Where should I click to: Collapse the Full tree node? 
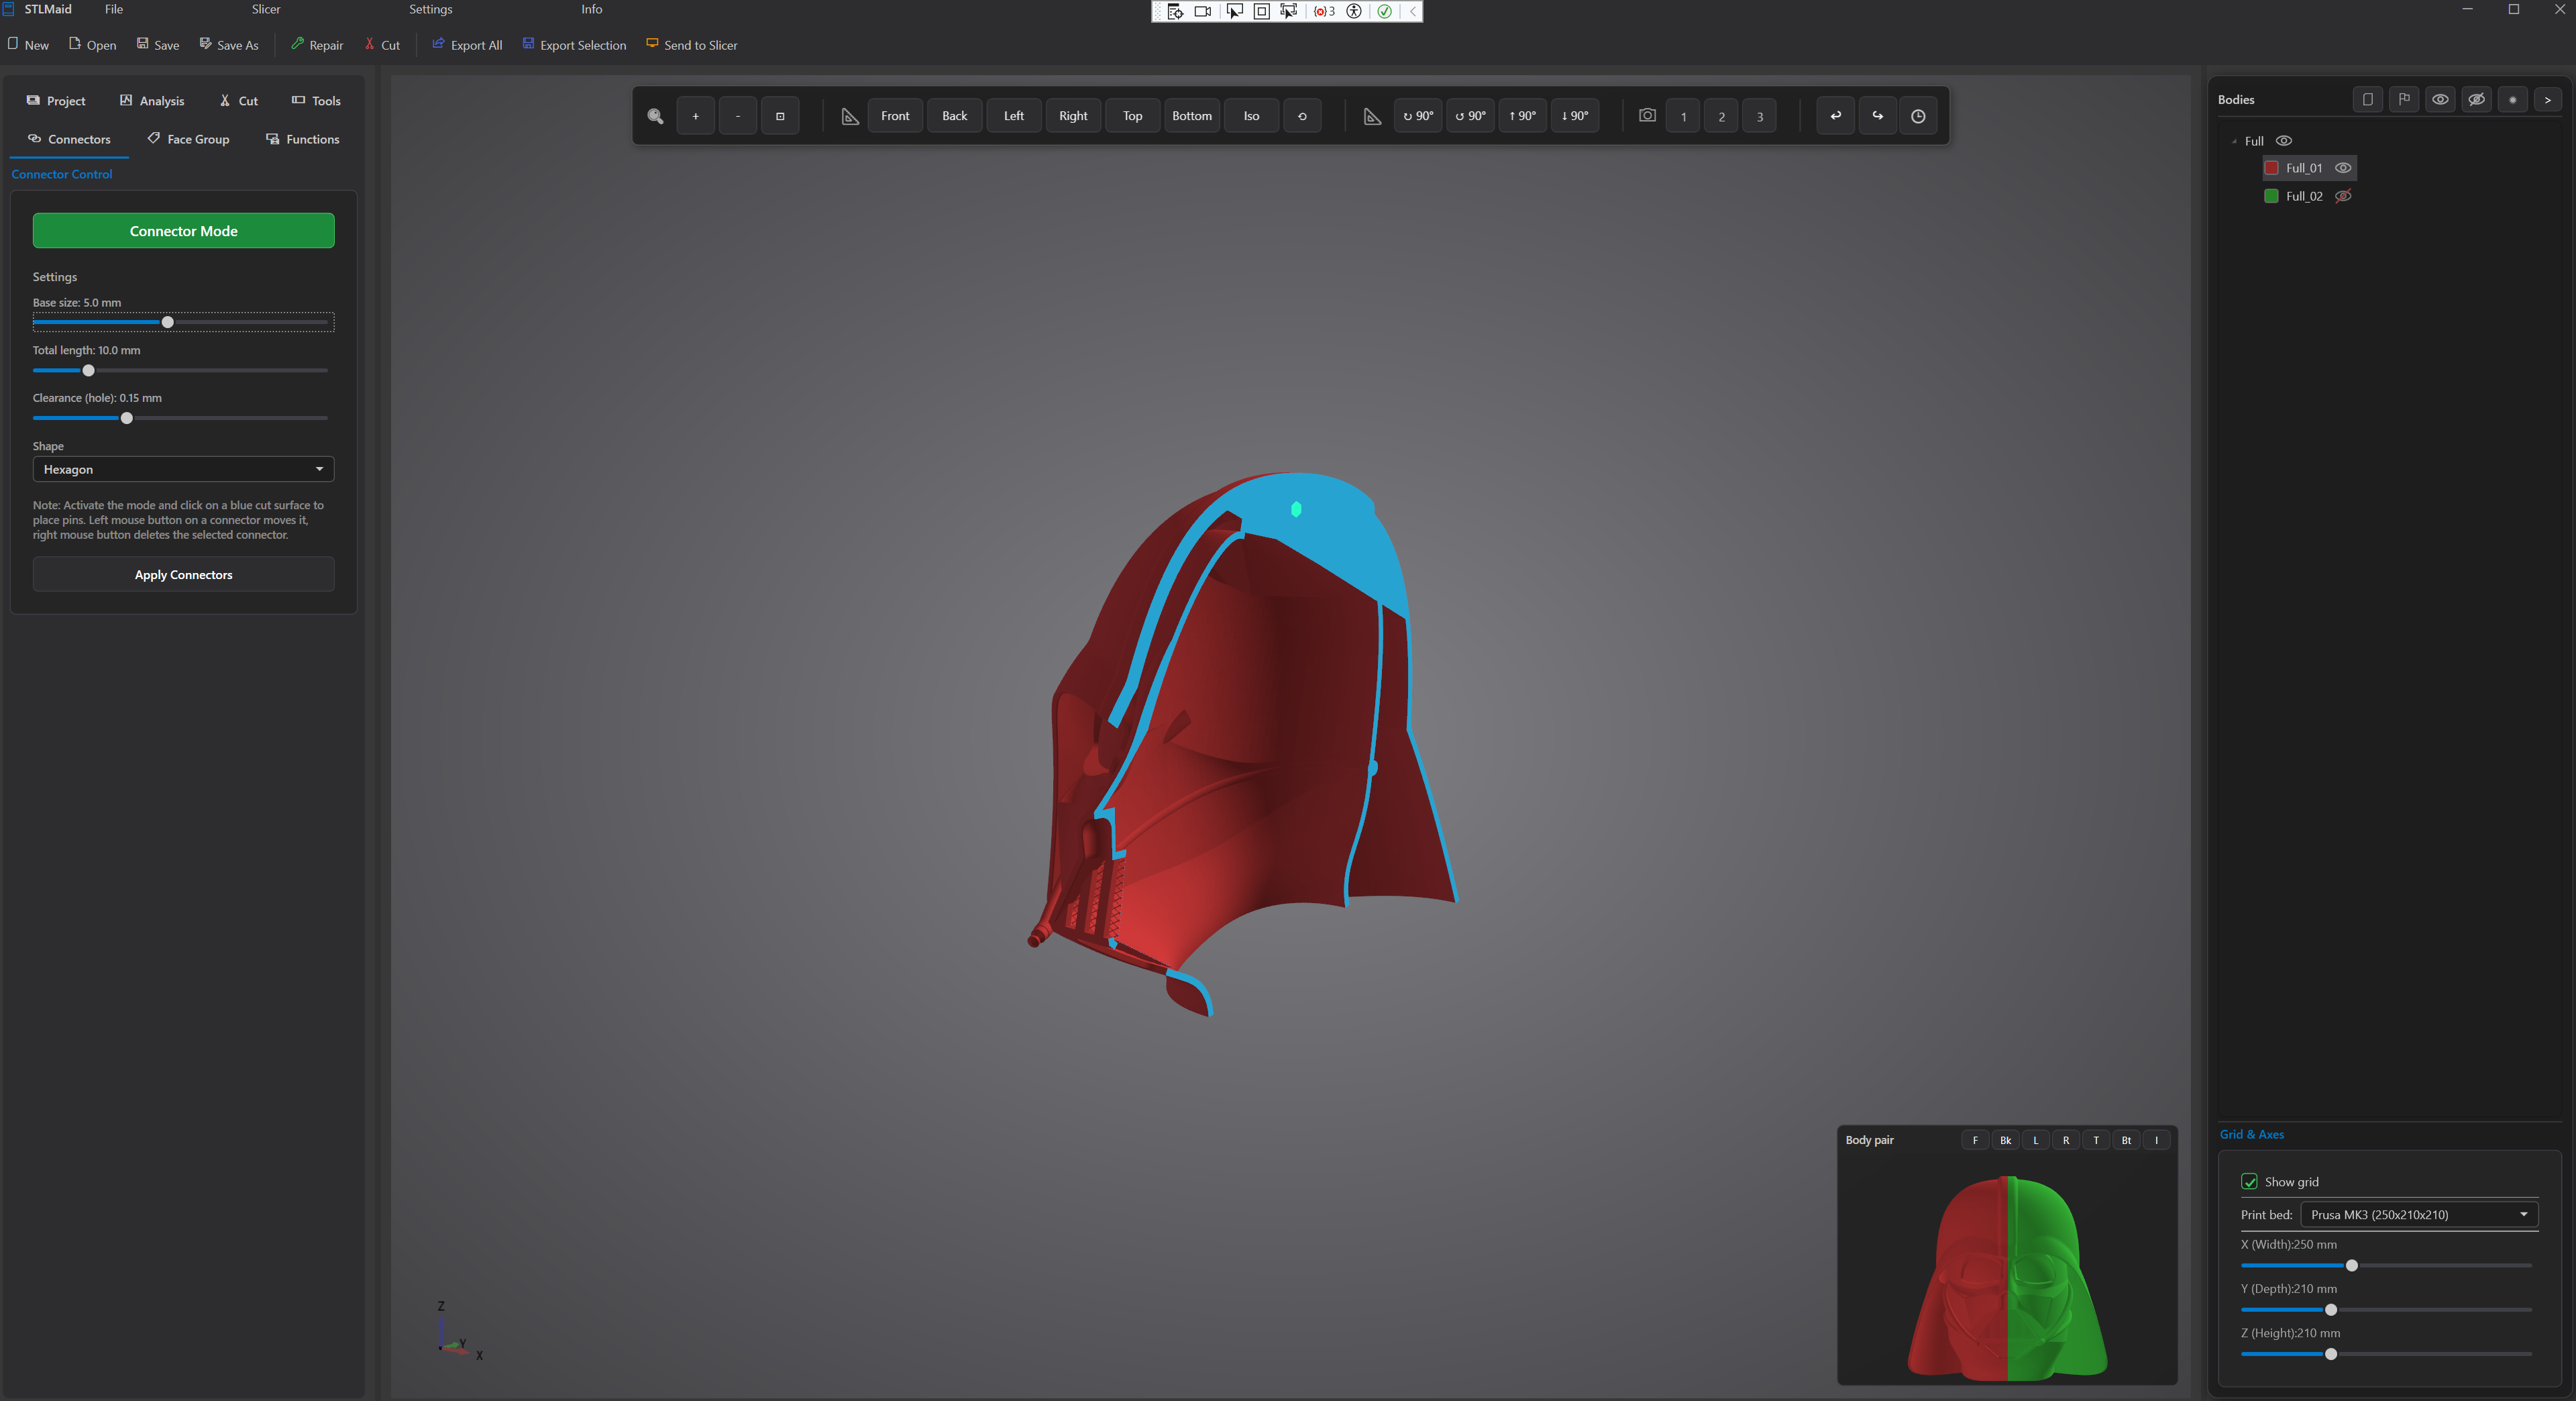click(x=2234, y=141)
